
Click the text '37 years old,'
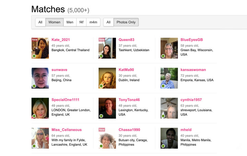128,46
